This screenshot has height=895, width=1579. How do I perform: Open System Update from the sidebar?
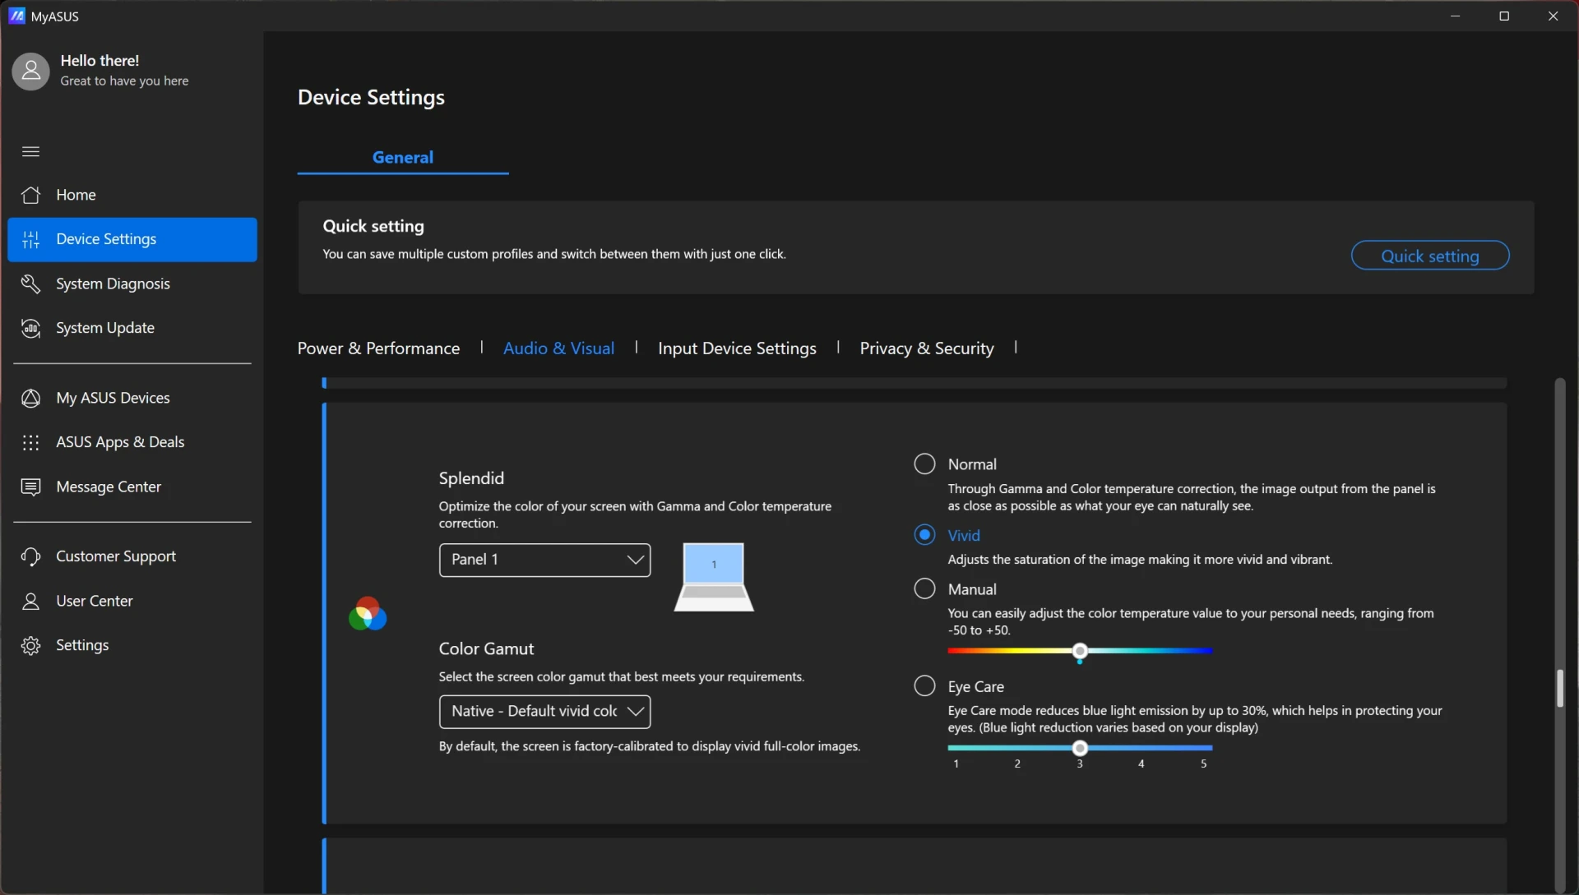click(x=132, y=328)
